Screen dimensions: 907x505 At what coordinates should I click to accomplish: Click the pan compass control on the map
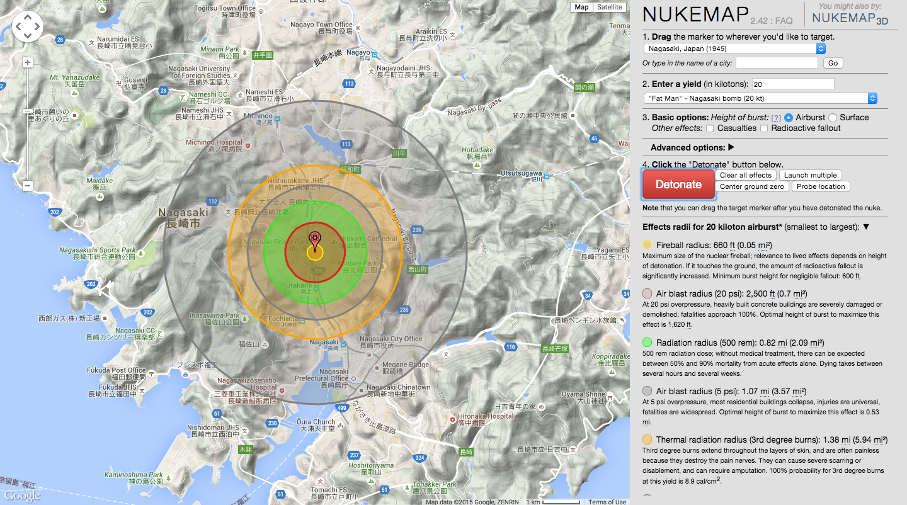(27, 26)
